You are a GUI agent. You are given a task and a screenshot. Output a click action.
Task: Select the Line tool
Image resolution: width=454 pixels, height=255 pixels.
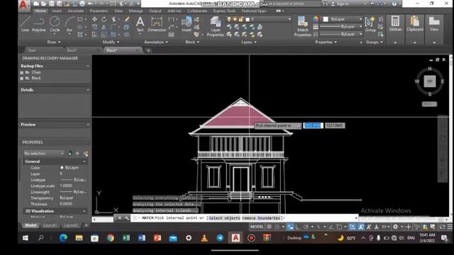click(x=25, y=23)
